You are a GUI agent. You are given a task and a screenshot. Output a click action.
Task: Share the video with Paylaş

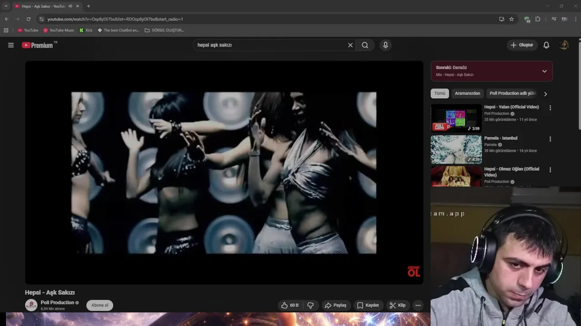tap(336, 306)
